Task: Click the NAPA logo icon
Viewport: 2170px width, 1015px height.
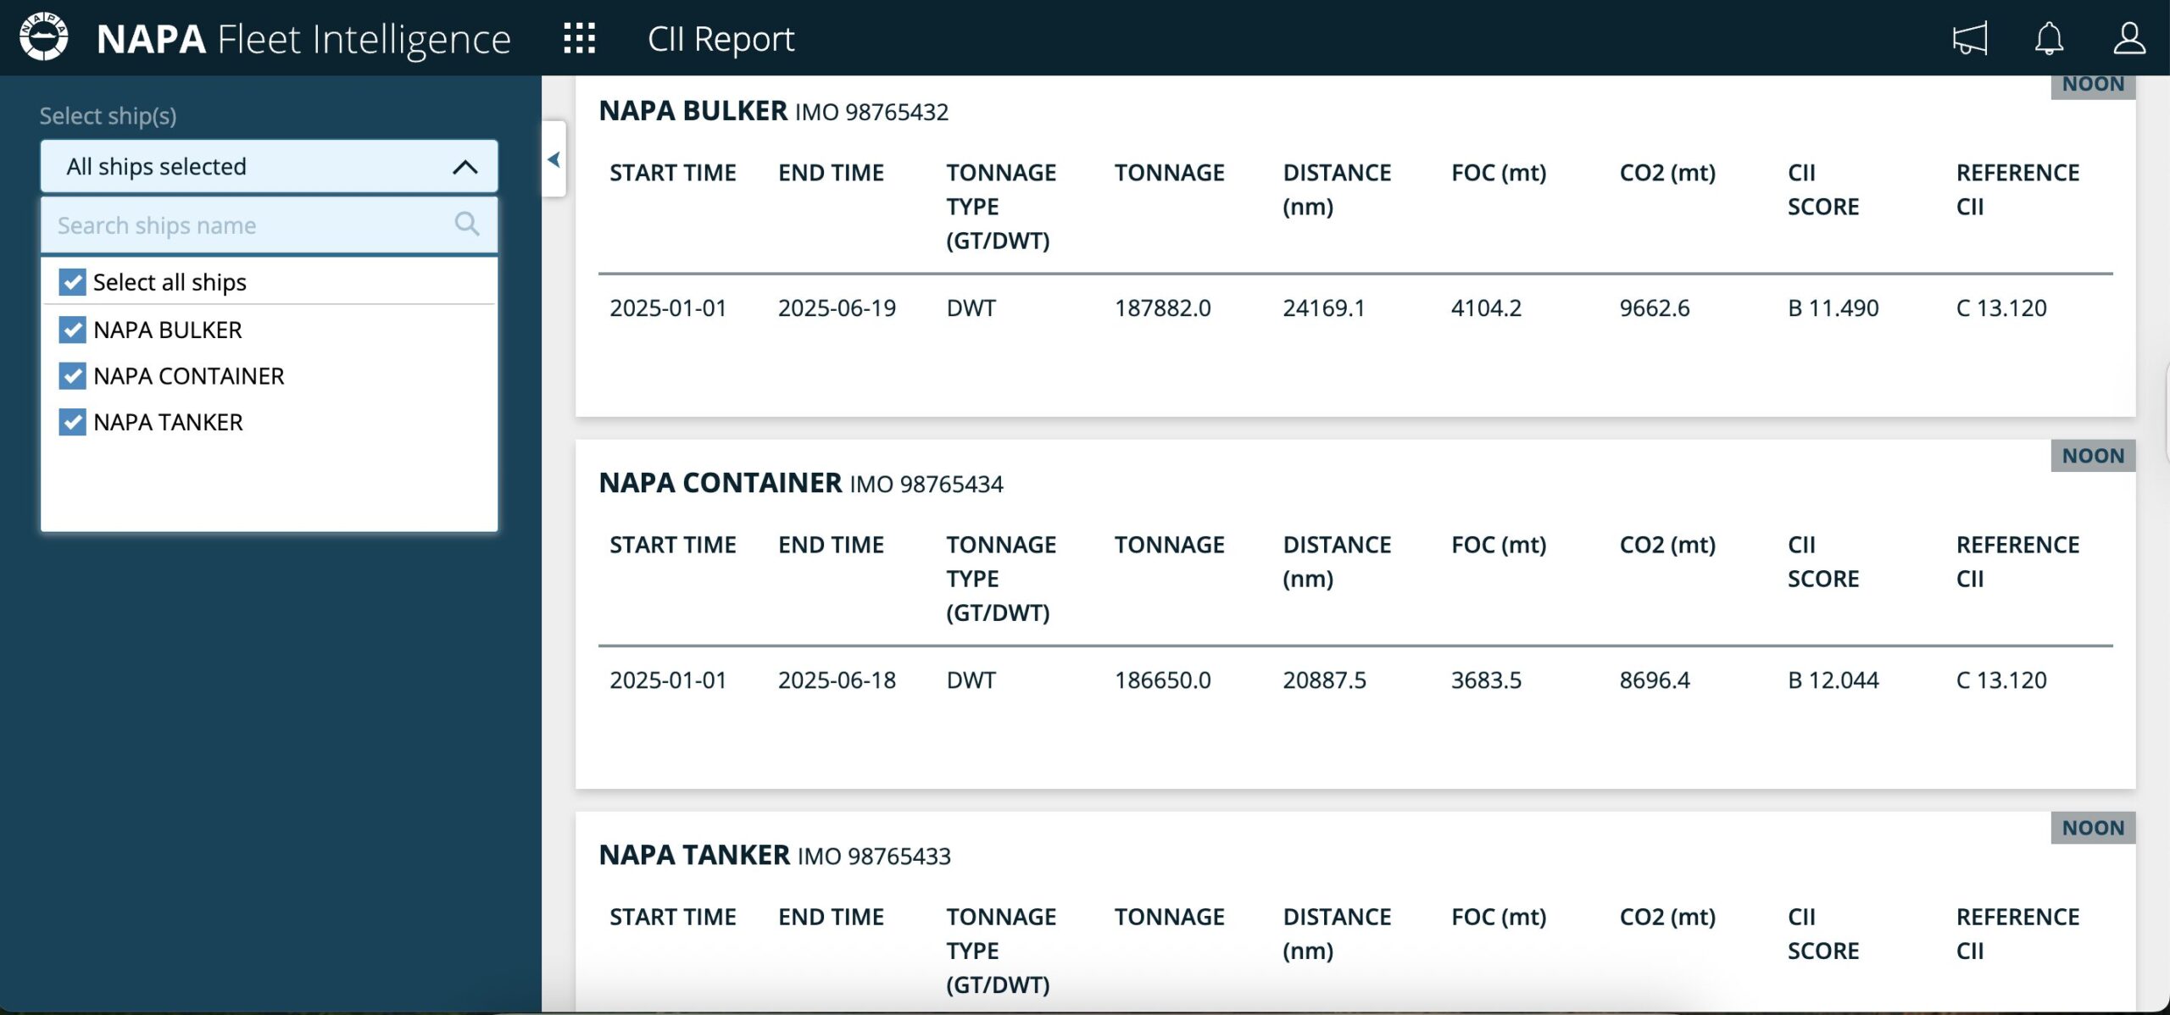Action: tap(43, 37)
